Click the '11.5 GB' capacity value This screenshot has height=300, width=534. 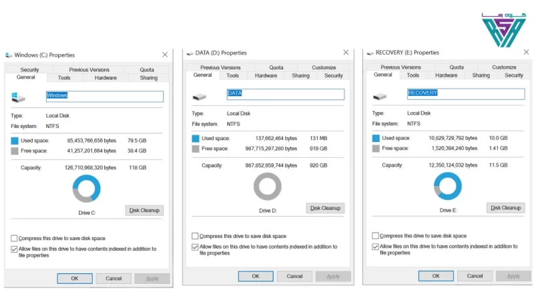[x=498, y=165]
